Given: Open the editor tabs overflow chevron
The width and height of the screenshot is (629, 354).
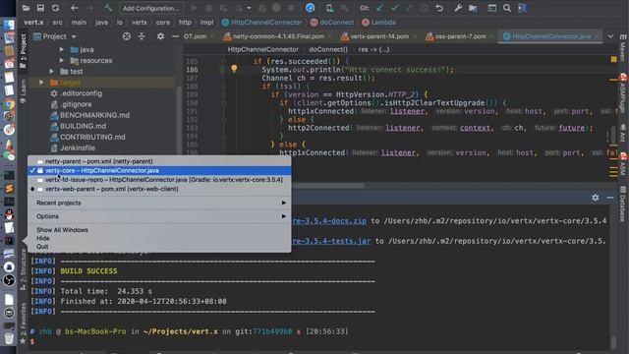Looking at the screenshot, I should point(610,36).
